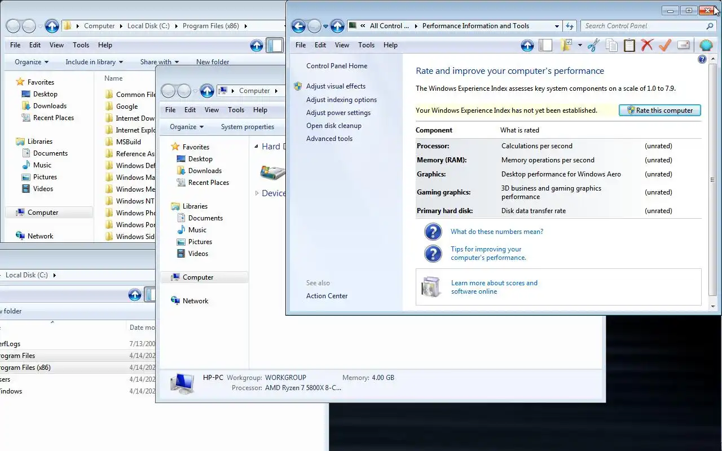Open recent pages dropdown arrow next to Forward button
The width and height of the screenshot is (722, 451).
coord(325,26)
